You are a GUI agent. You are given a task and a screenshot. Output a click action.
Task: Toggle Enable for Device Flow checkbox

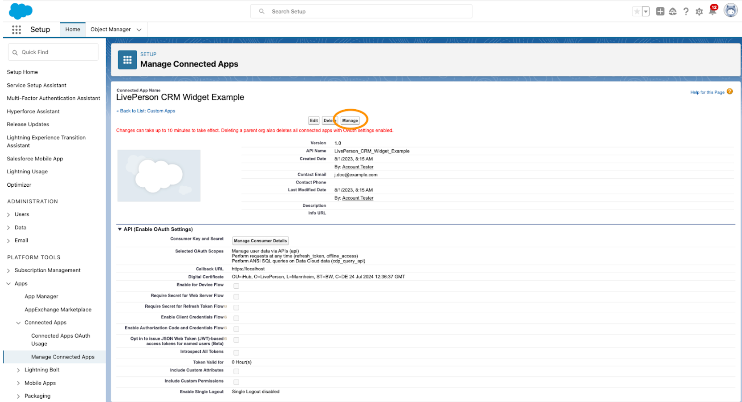[x=236, y=286]
